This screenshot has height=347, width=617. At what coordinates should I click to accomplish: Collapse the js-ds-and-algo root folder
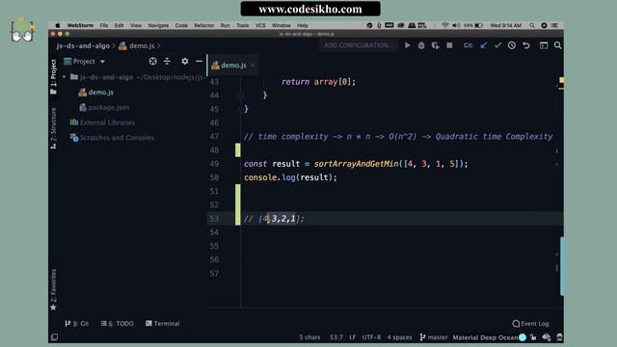coord(65,77)
